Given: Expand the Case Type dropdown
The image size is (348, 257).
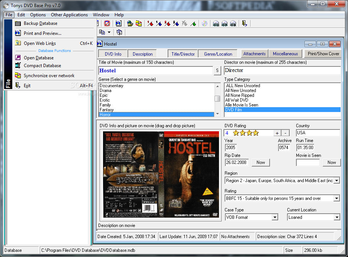Looking at the screenshot, I should pos(275,217).
